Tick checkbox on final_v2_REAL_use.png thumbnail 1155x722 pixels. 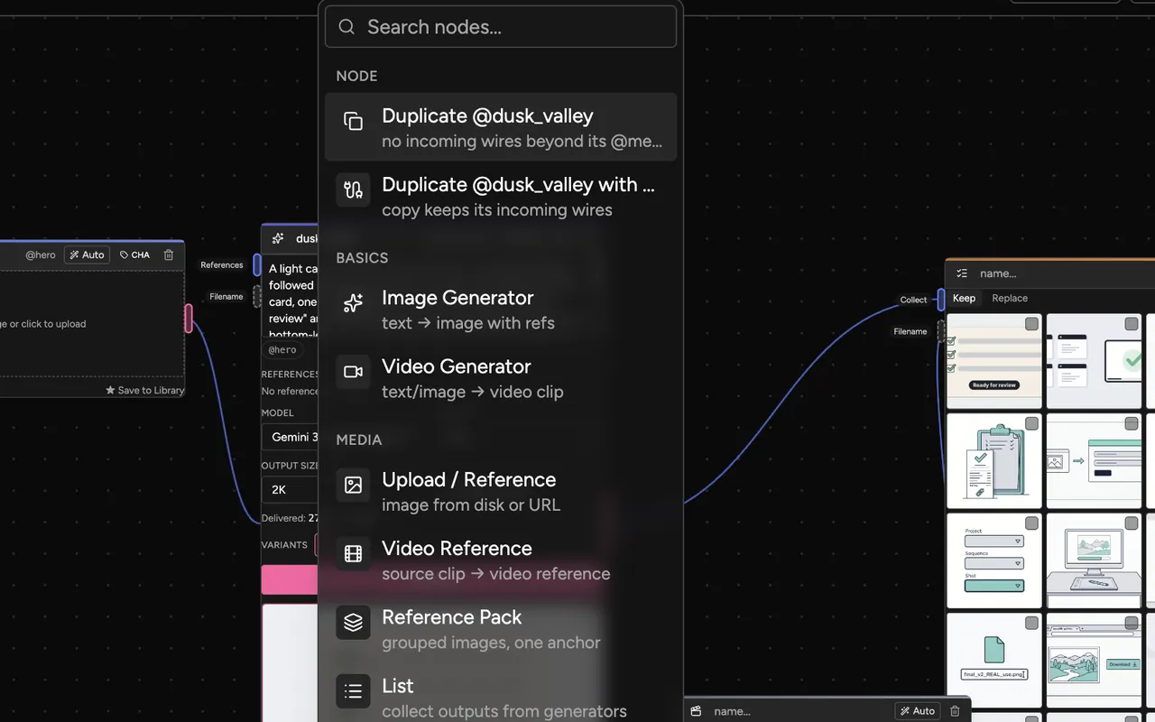1031,623
